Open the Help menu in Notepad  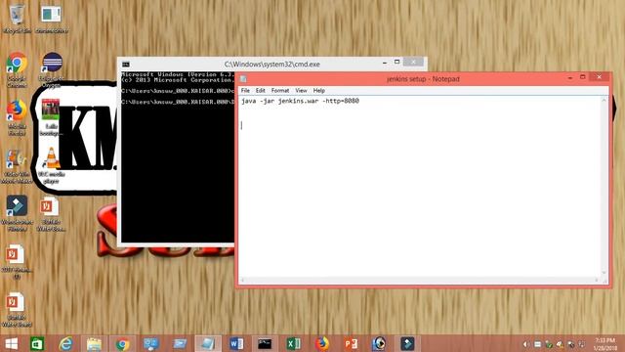pyautogui.click(x=319, y=91)
